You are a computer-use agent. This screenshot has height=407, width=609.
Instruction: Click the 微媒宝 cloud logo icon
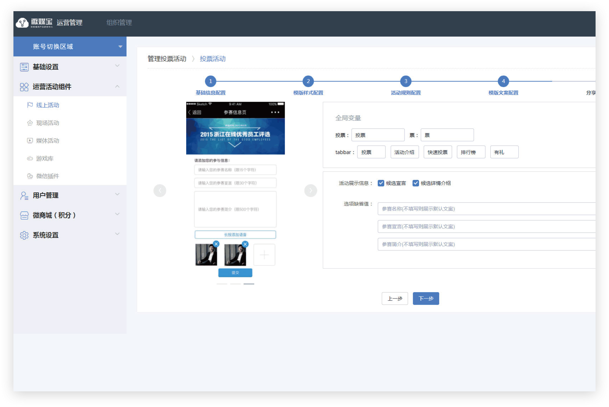[22, 23]
